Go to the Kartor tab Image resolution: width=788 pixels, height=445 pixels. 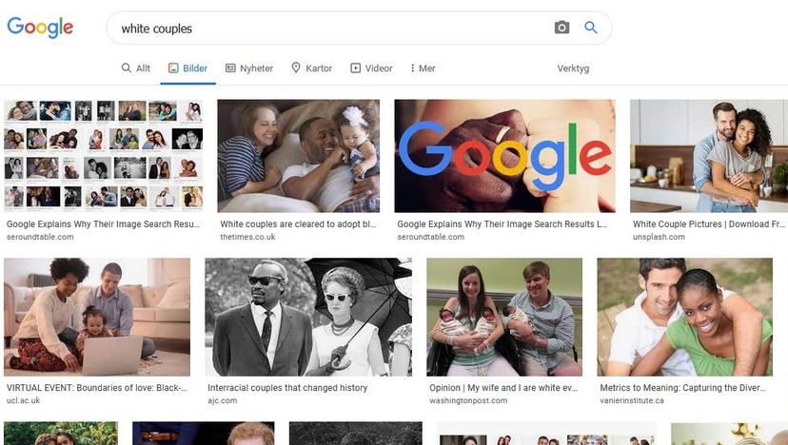[312, 68]
